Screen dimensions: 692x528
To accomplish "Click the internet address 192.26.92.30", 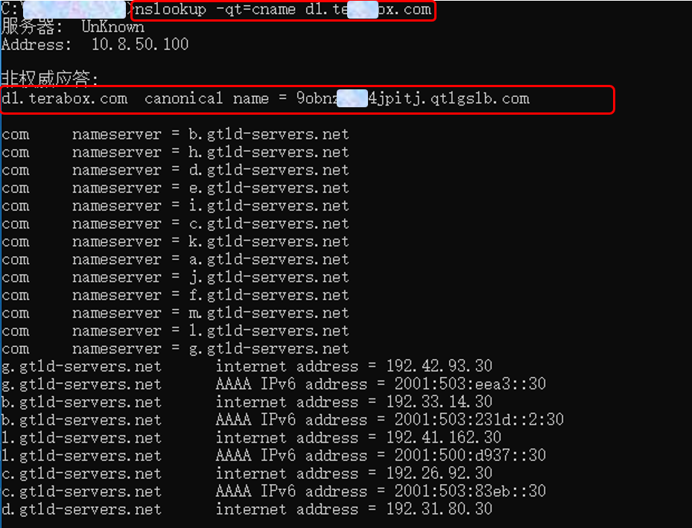I will click(439, 474).
